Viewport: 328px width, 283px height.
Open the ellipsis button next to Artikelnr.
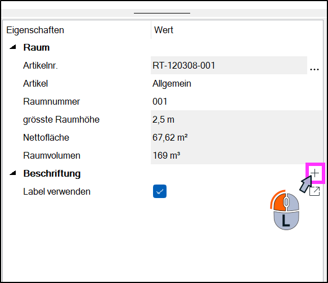pos(314,69)
